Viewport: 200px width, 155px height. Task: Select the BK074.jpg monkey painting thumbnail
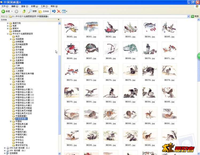point(111,71)
